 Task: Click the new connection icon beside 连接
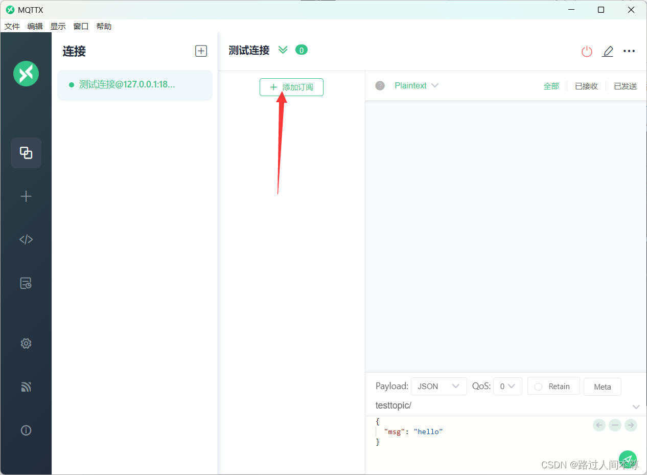point(201,51)
